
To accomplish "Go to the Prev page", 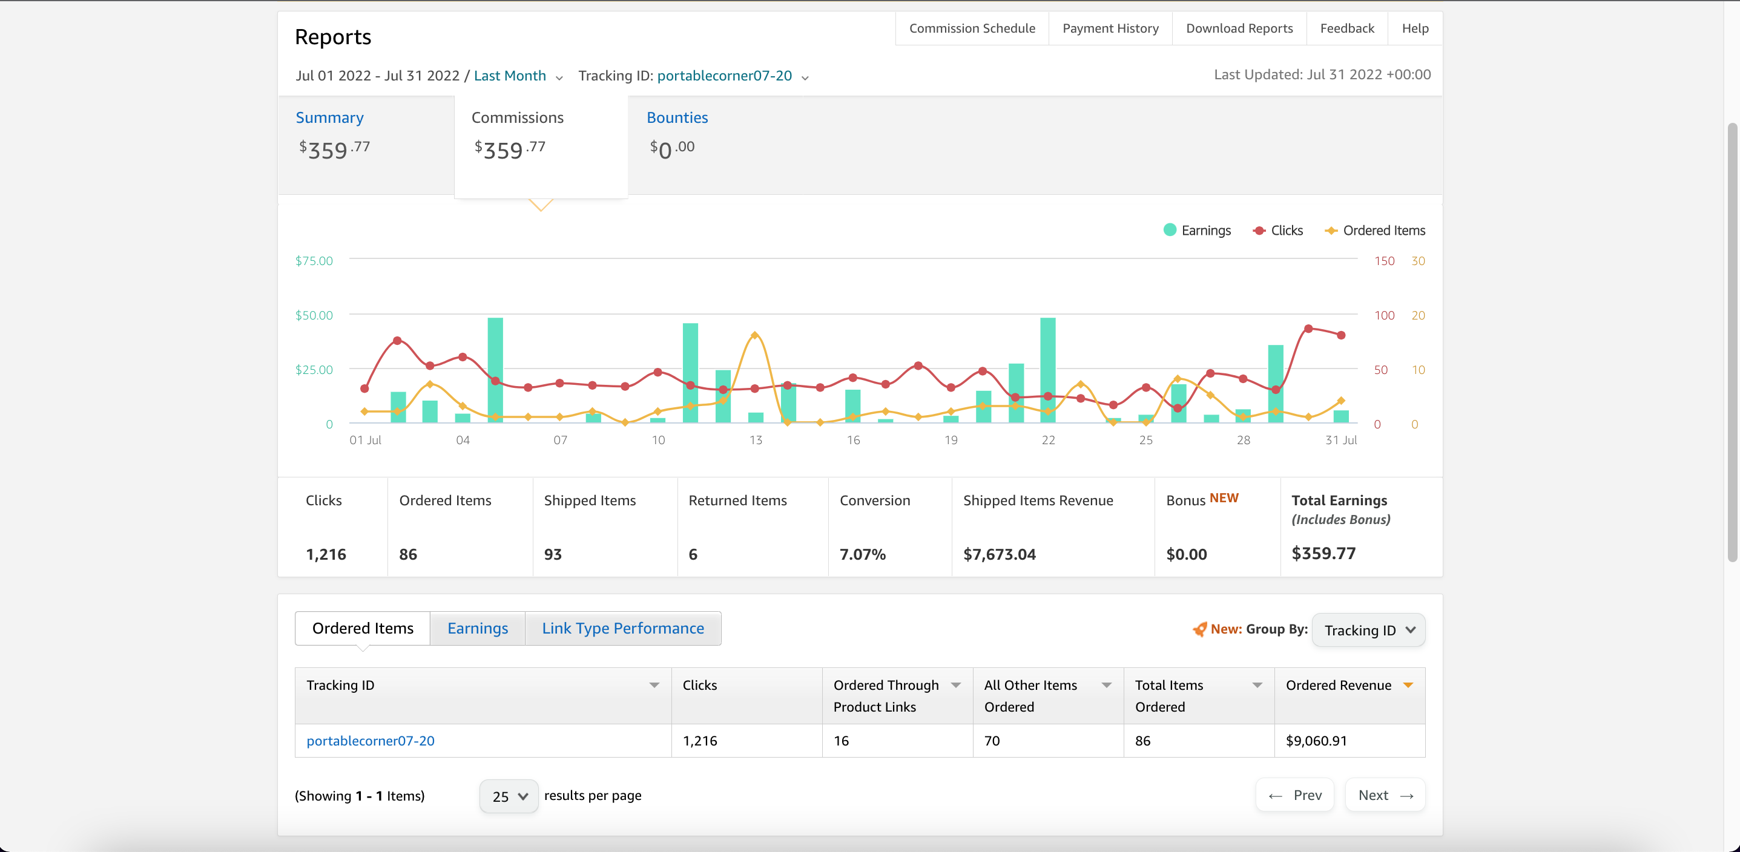I will pyautogui.click(x=1295, y=795).
